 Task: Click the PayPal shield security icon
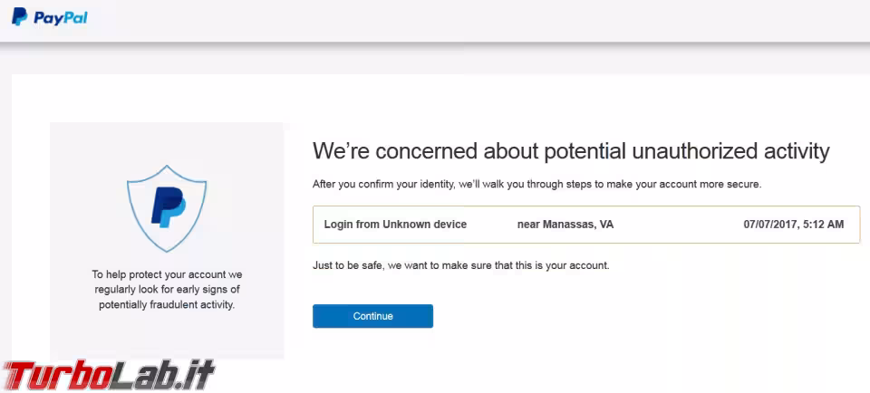[167, 208]
